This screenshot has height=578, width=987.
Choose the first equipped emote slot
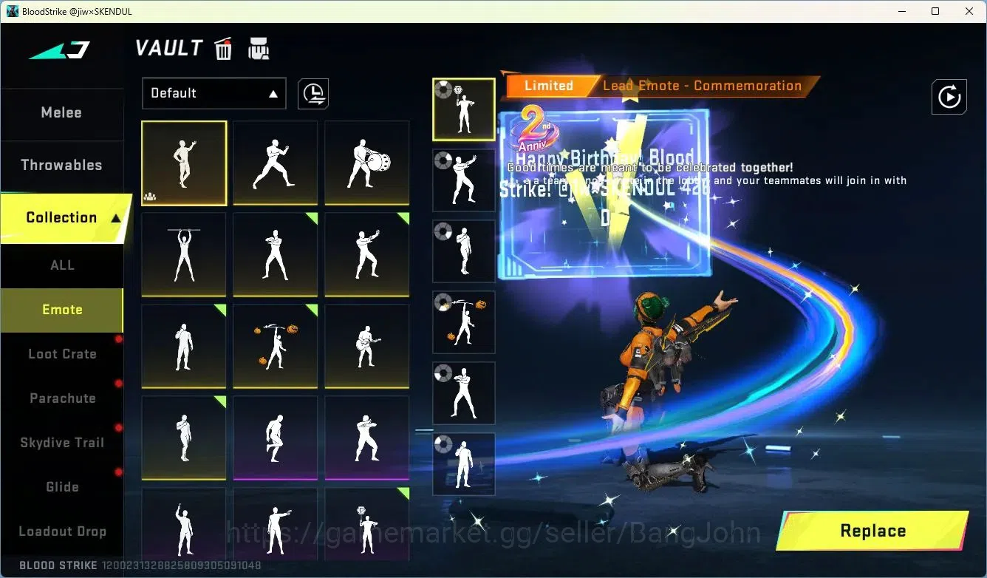tap(464, 109)
